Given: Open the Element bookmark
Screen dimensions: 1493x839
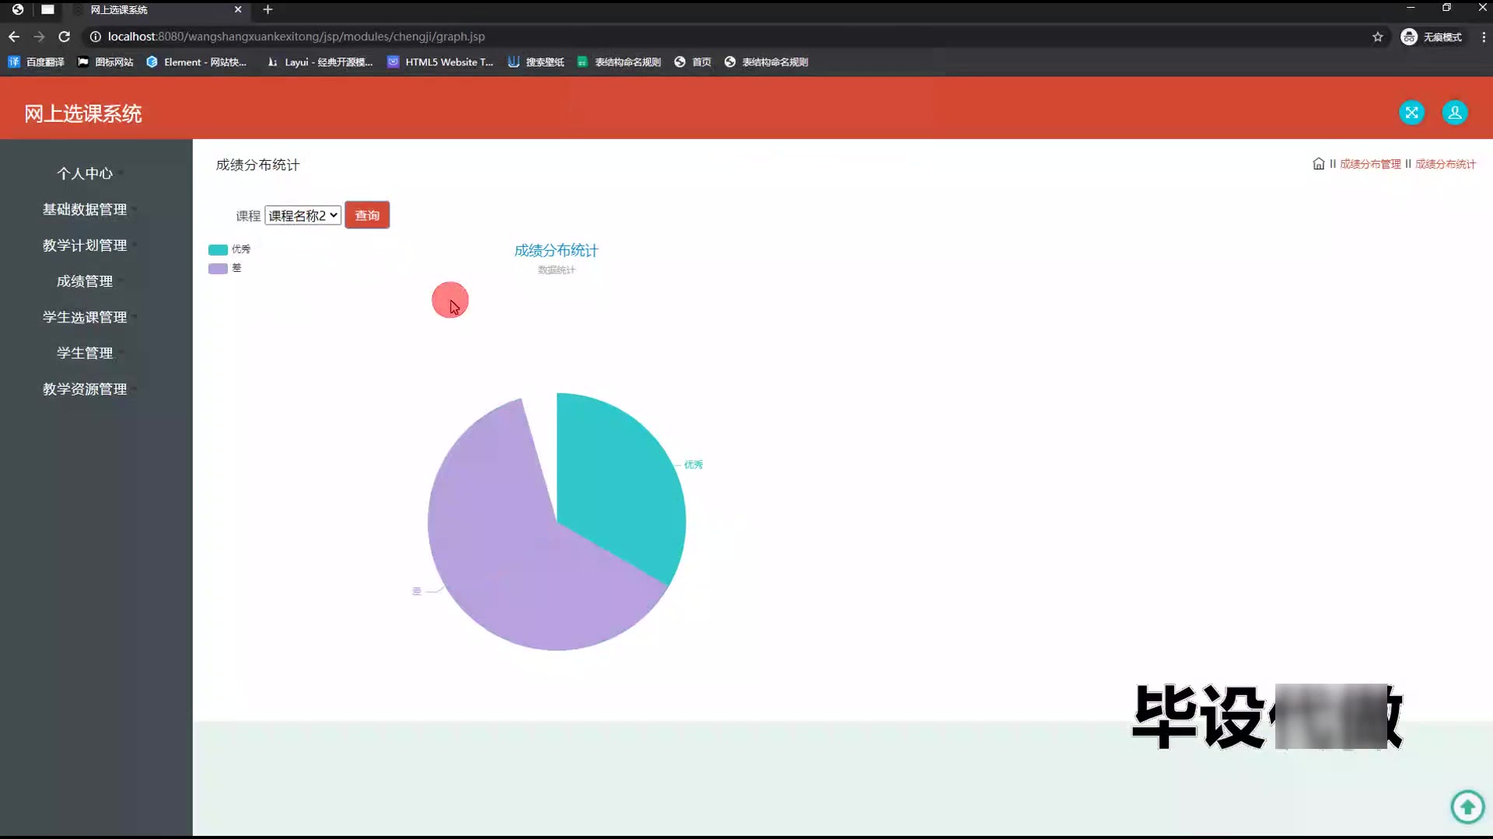Looking at the screenshot, I should [197, 62].
